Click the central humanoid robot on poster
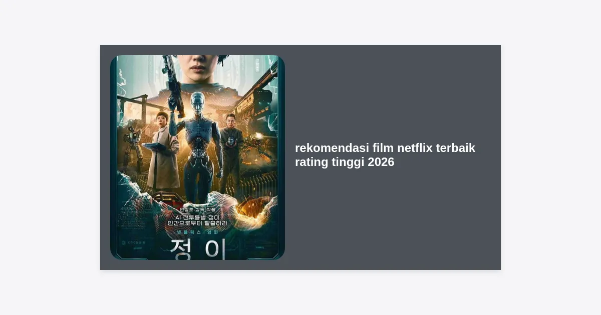Image resolution: width=601 pixels, height=315 pixels. (197, 145)
